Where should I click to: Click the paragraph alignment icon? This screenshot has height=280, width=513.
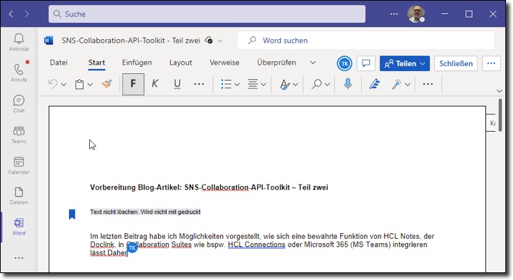(x=252, y=84)
